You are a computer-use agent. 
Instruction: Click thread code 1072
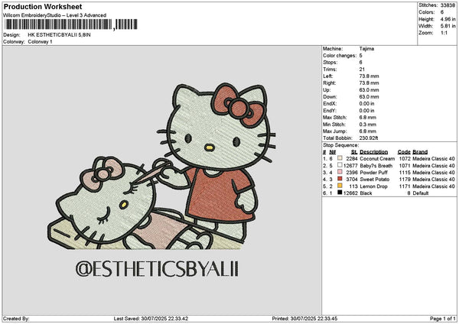coord(405,158)
